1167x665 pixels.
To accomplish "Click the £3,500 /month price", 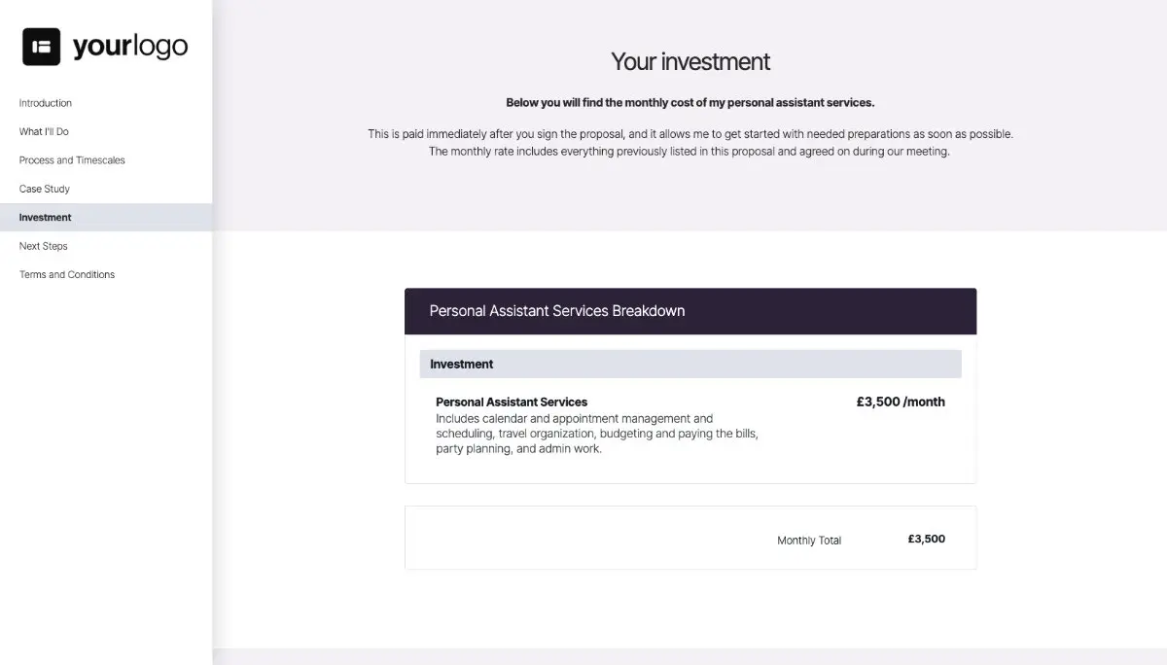I will tap(901, 402).
